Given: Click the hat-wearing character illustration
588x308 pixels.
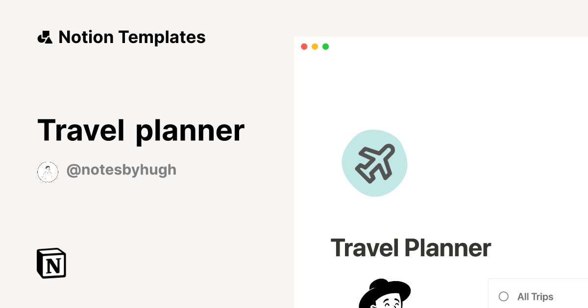Looking at the screenshot, I should [385, 294].
